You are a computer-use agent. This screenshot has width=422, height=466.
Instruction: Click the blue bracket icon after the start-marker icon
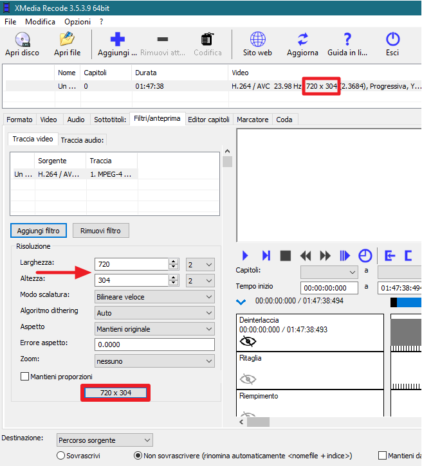408,255
